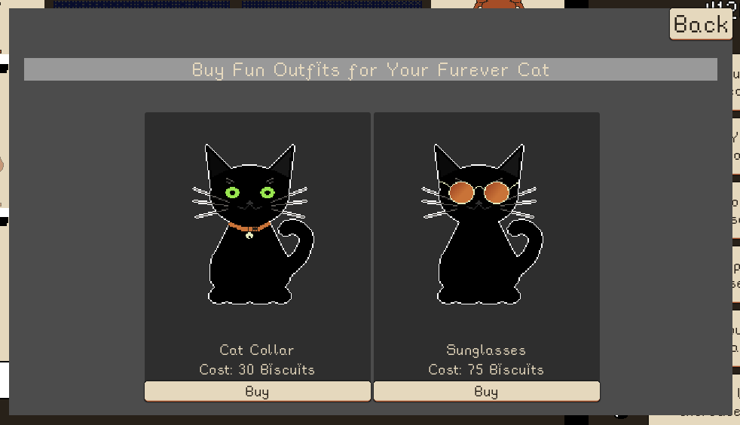The image size is (740, 425).
Task: Click the 'Sunglasses' item name
Action: [x=486, y=350]
